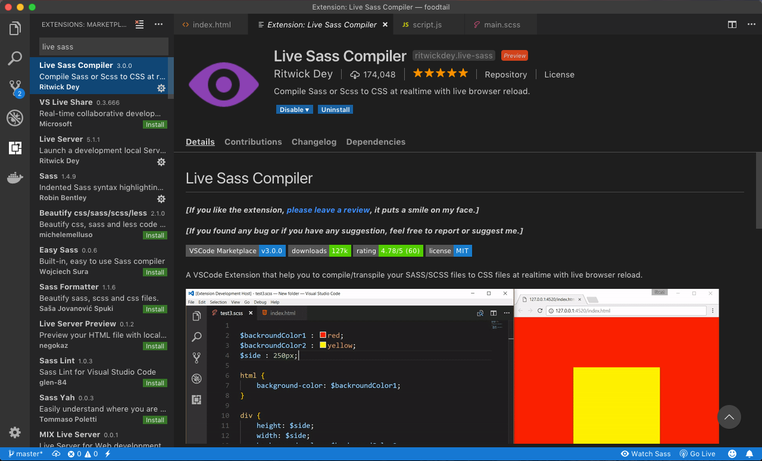The width and height of the screenshot is (762, 461).
Task: Select the Docker whale icon in activity bar
Action: pyautogui.click(x=15, y=177)
